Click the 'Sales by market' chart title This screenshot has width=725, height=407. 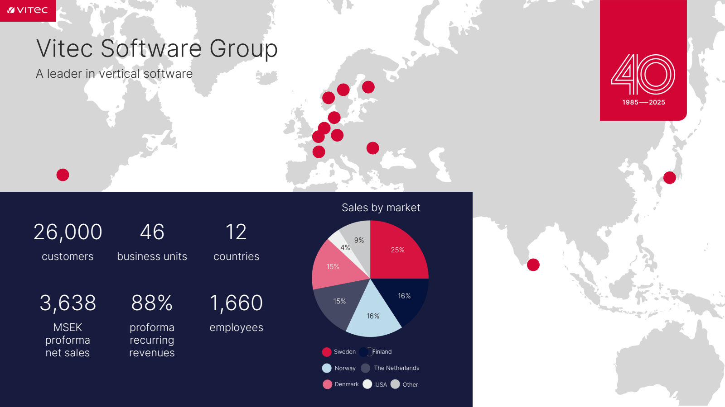381,208
